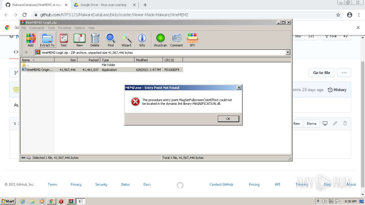Open GitHub three-dots more options button
Screen dimensions: 365x205
pyautogui.click(x=344, y=73)
